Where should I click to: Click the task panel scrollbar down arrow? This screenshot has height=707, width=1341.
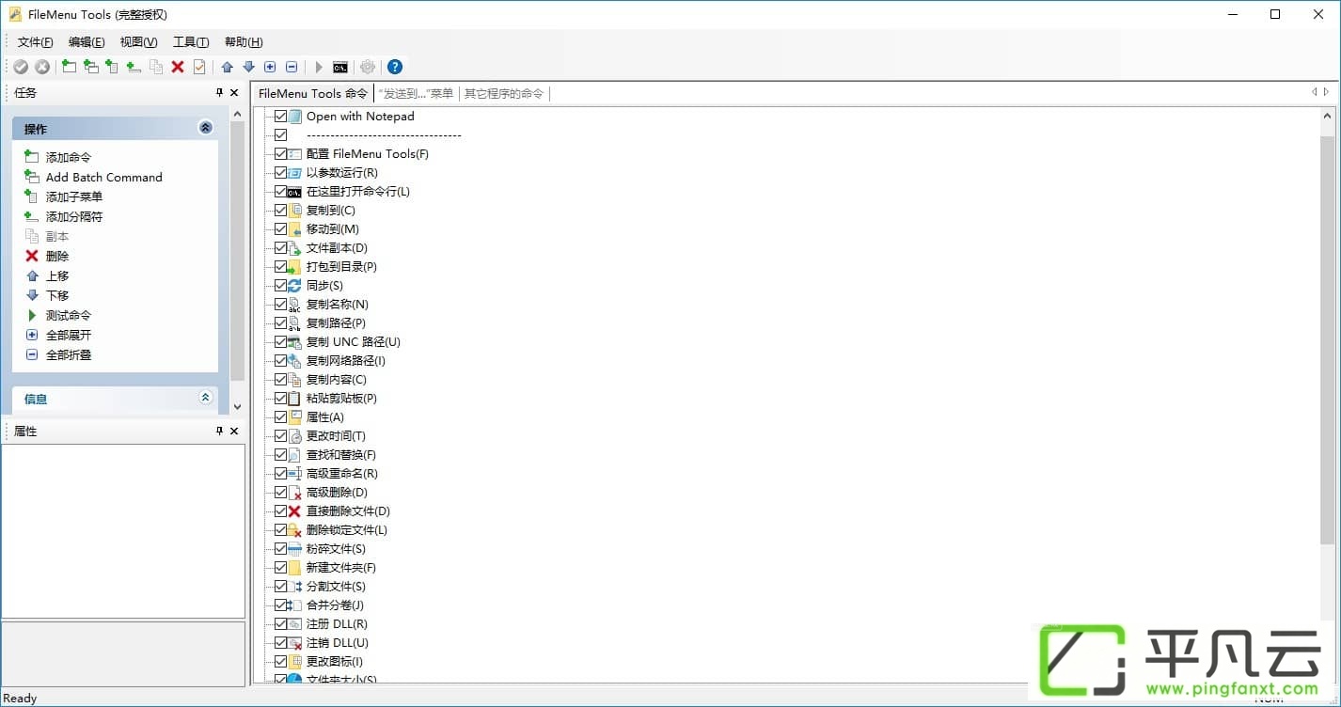pyautogui.click(x=237, y=406)
